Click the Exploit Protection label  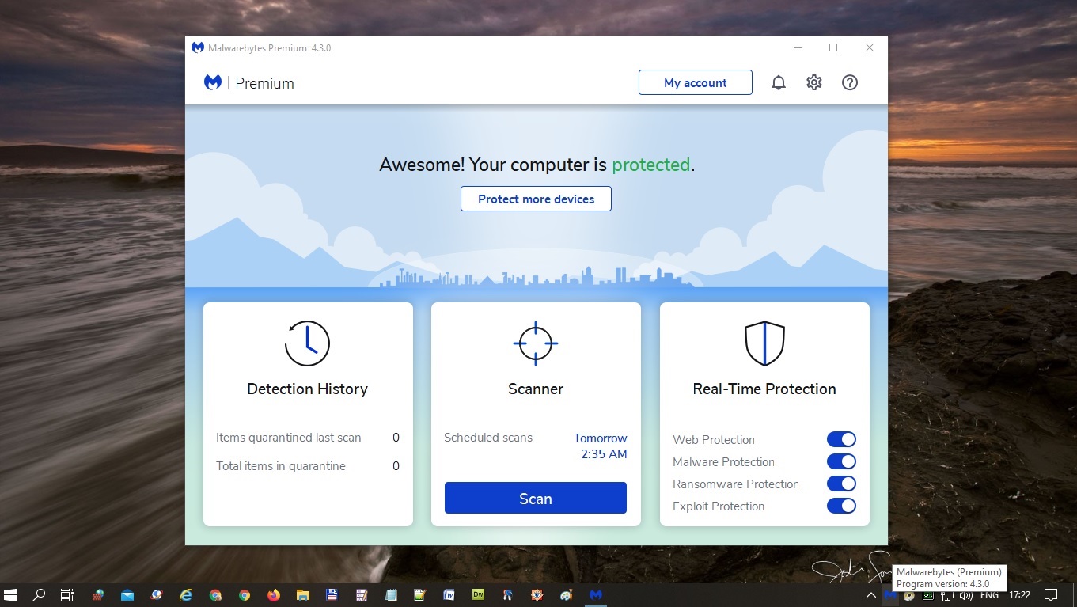719,506
